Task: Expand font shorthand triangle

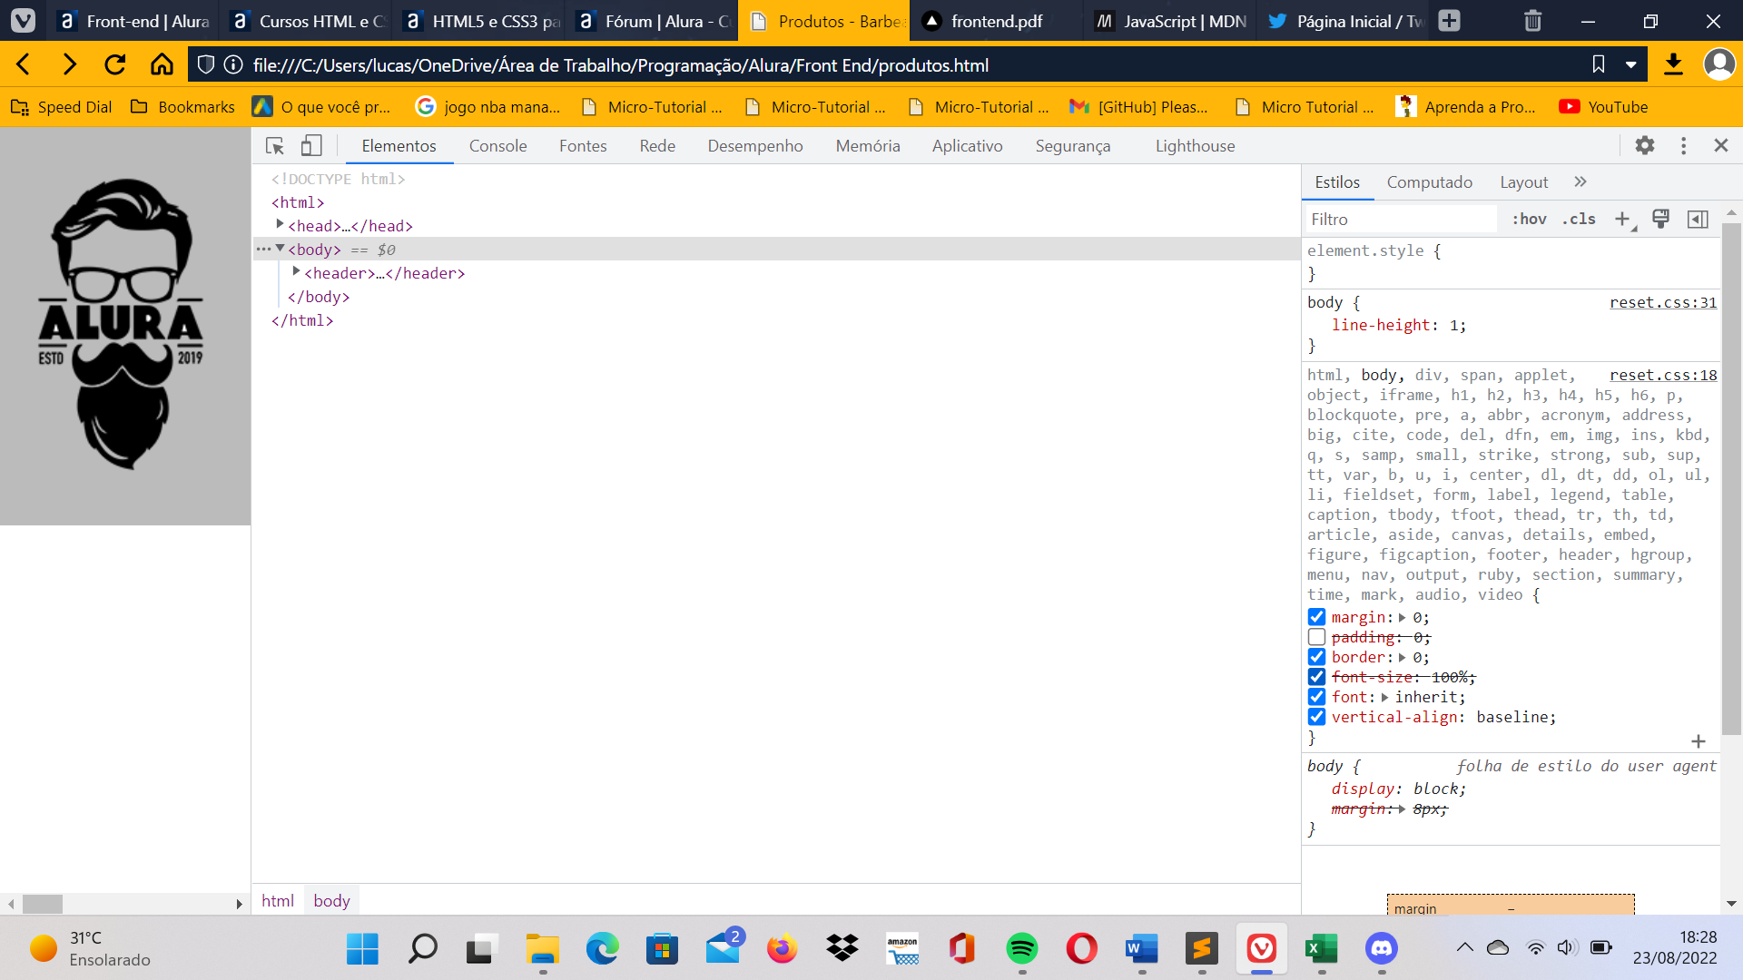Action: point(1384,698)
